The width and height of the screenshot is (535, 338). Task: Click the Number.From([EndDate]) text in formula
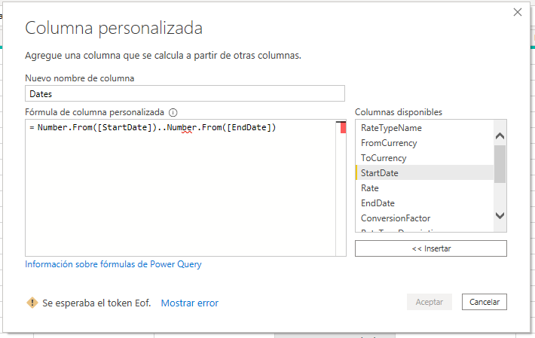point(221,127)
